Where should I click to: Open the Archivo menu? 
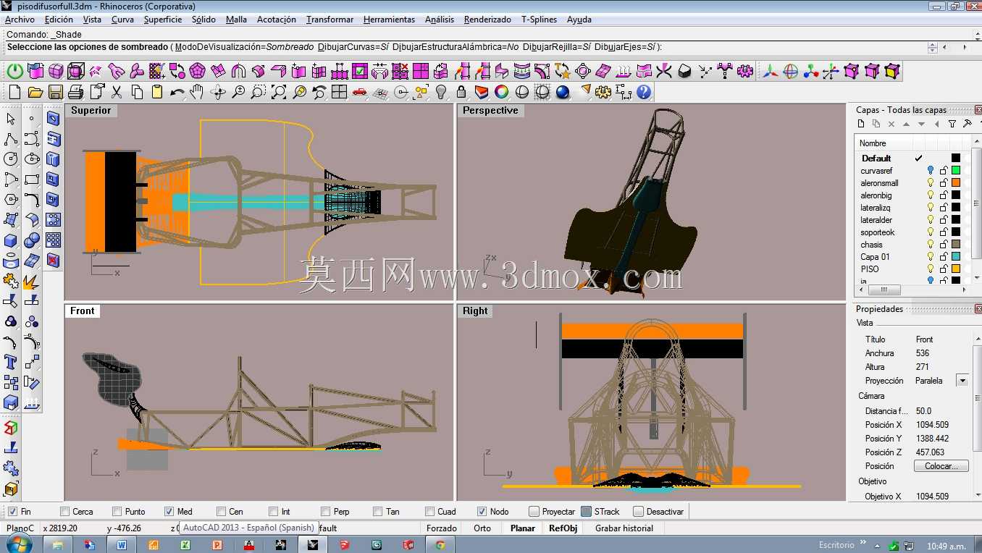[20, 20]
